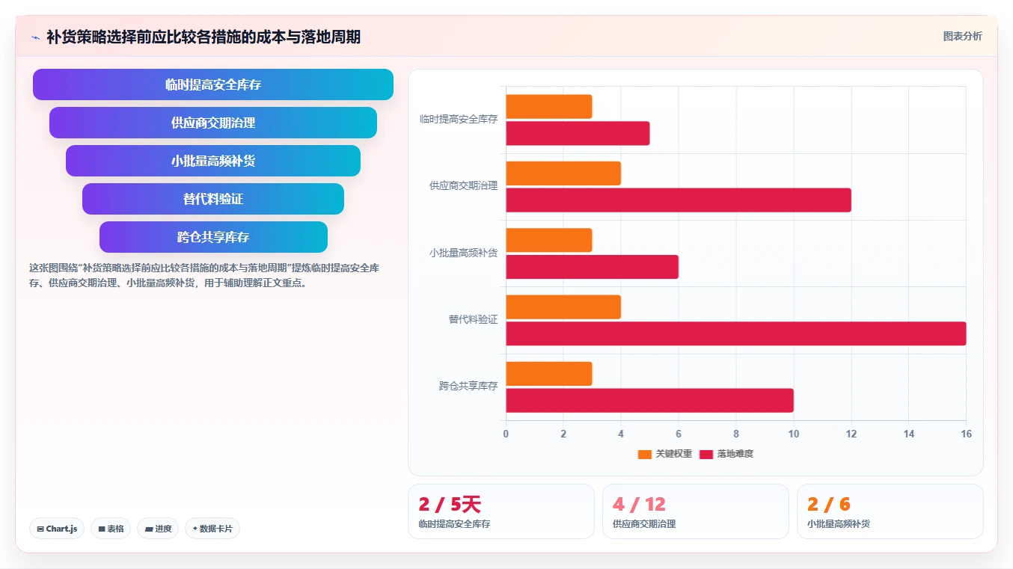Click the 表格 tag chip

click(x=111, y=529)
